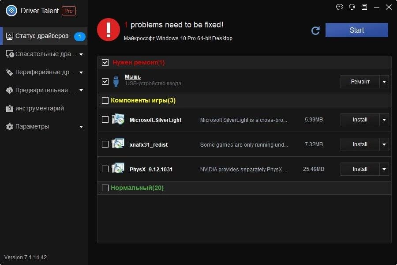Click the backup clock icon for Спасательные

tap(10, 54)
